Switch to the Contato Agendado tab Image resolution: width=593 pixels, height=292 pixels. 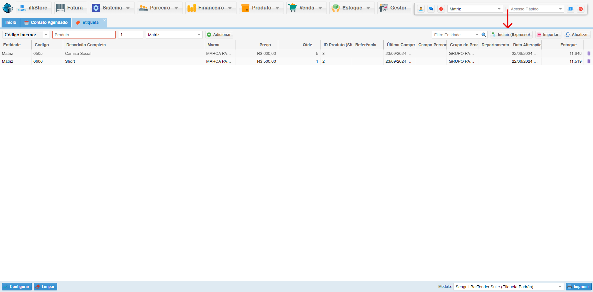(46, 22)
